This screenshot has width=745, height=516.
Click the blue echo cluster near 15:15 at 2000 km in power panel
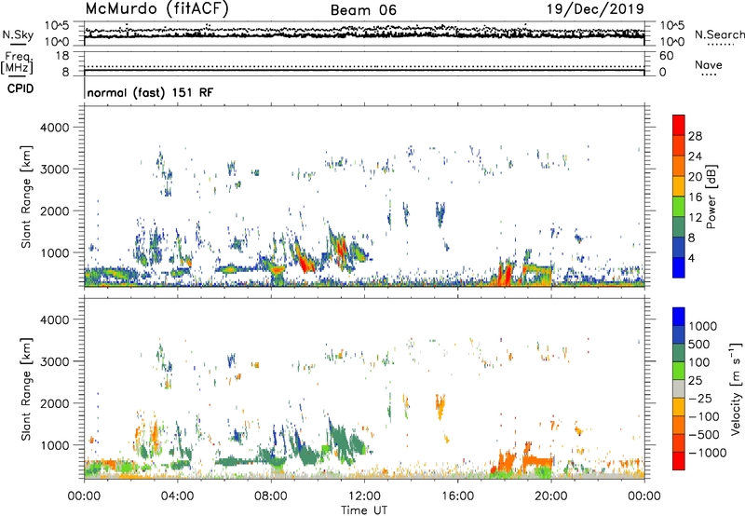[440, 214]
